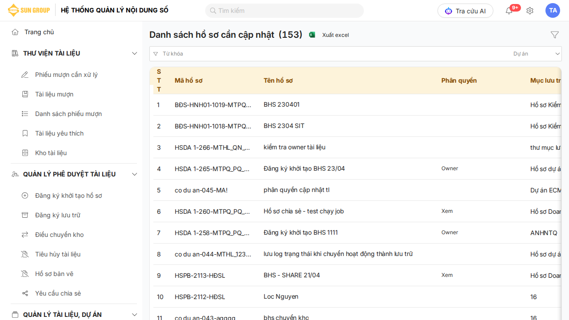Click the Sun Group logo
Image resolution: width=569 pixels, height=320 pixels.
[28, 10]
